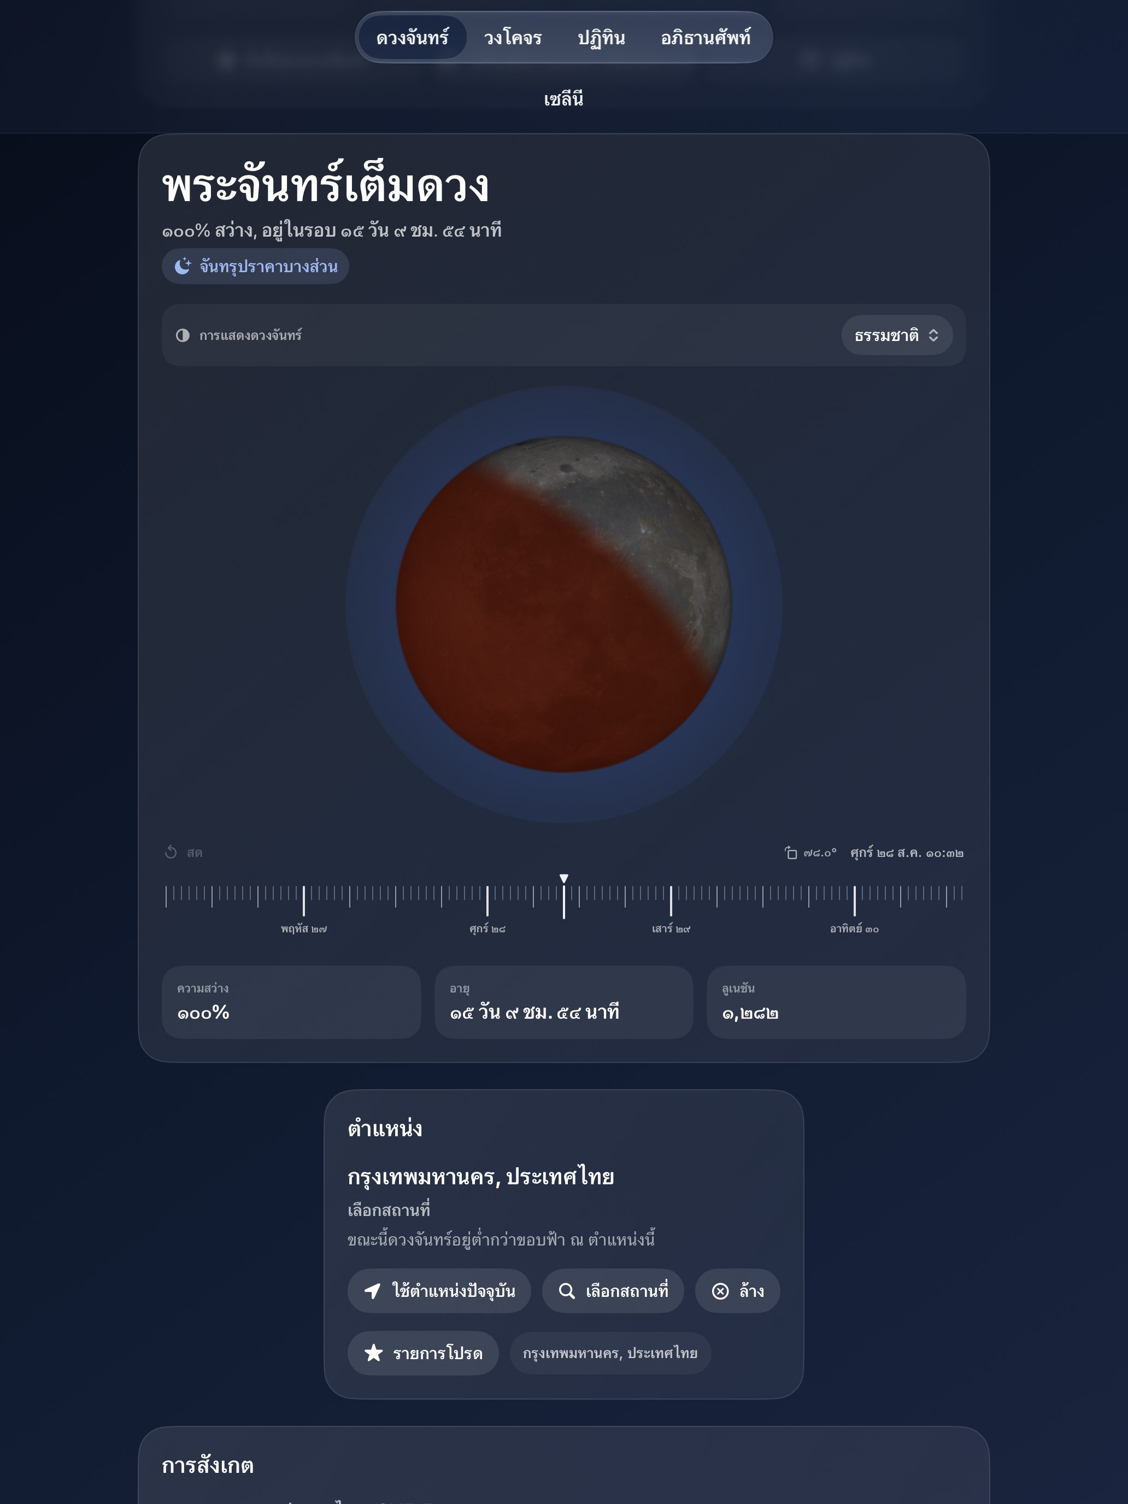
Task: Click the circled X clear icon
Action: coord(720,1291)
